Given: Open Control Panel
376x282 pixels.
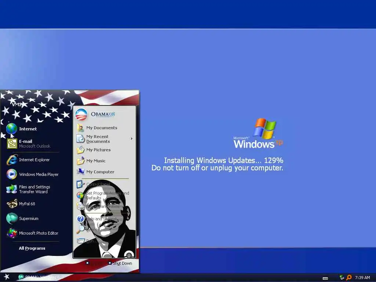Looking at the screenshot, I should point(94,184).
